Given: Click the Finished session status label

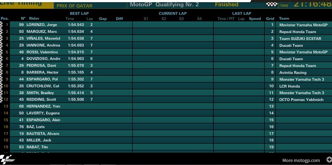Looking at the screenshot, I should point(227,4).
